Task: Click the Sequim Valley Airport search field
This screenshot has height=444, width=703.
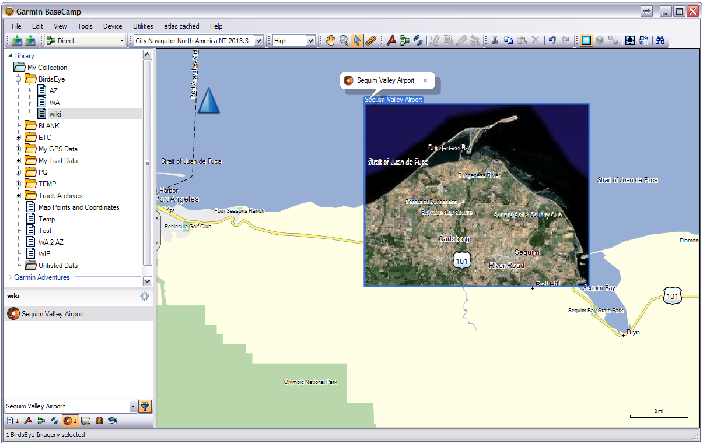Action: (67, 407)
